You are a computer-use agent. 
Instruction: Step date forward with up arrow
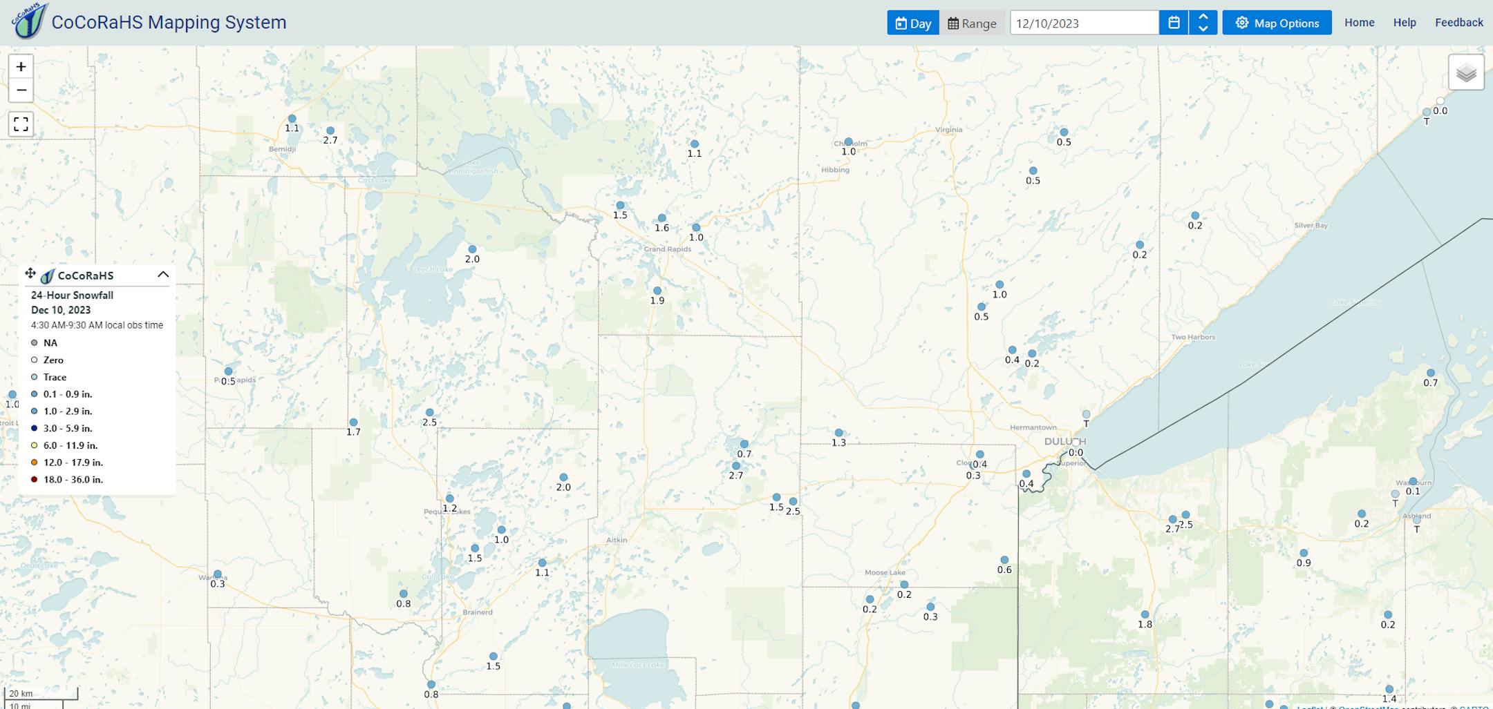(x=1203, y=17)
